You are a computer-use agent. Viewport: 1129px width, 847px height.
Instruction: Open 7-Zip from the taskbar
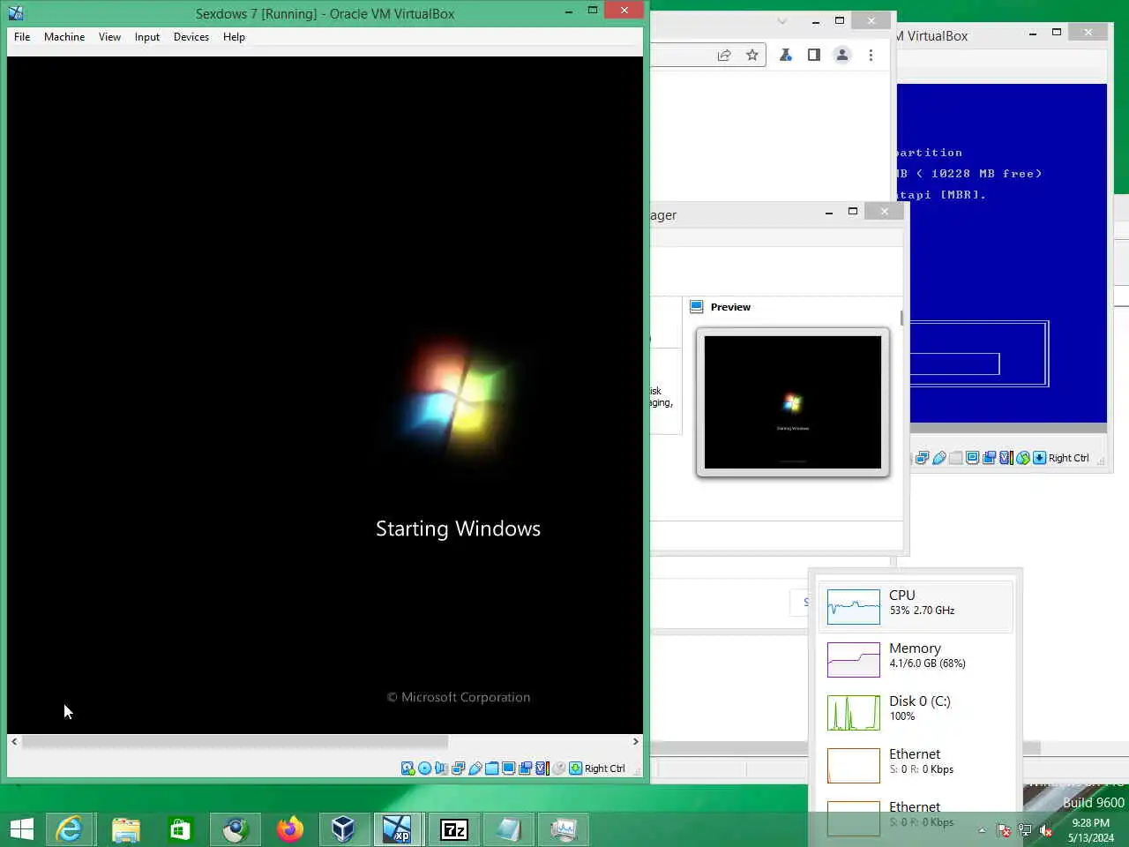tap(453, 829)
